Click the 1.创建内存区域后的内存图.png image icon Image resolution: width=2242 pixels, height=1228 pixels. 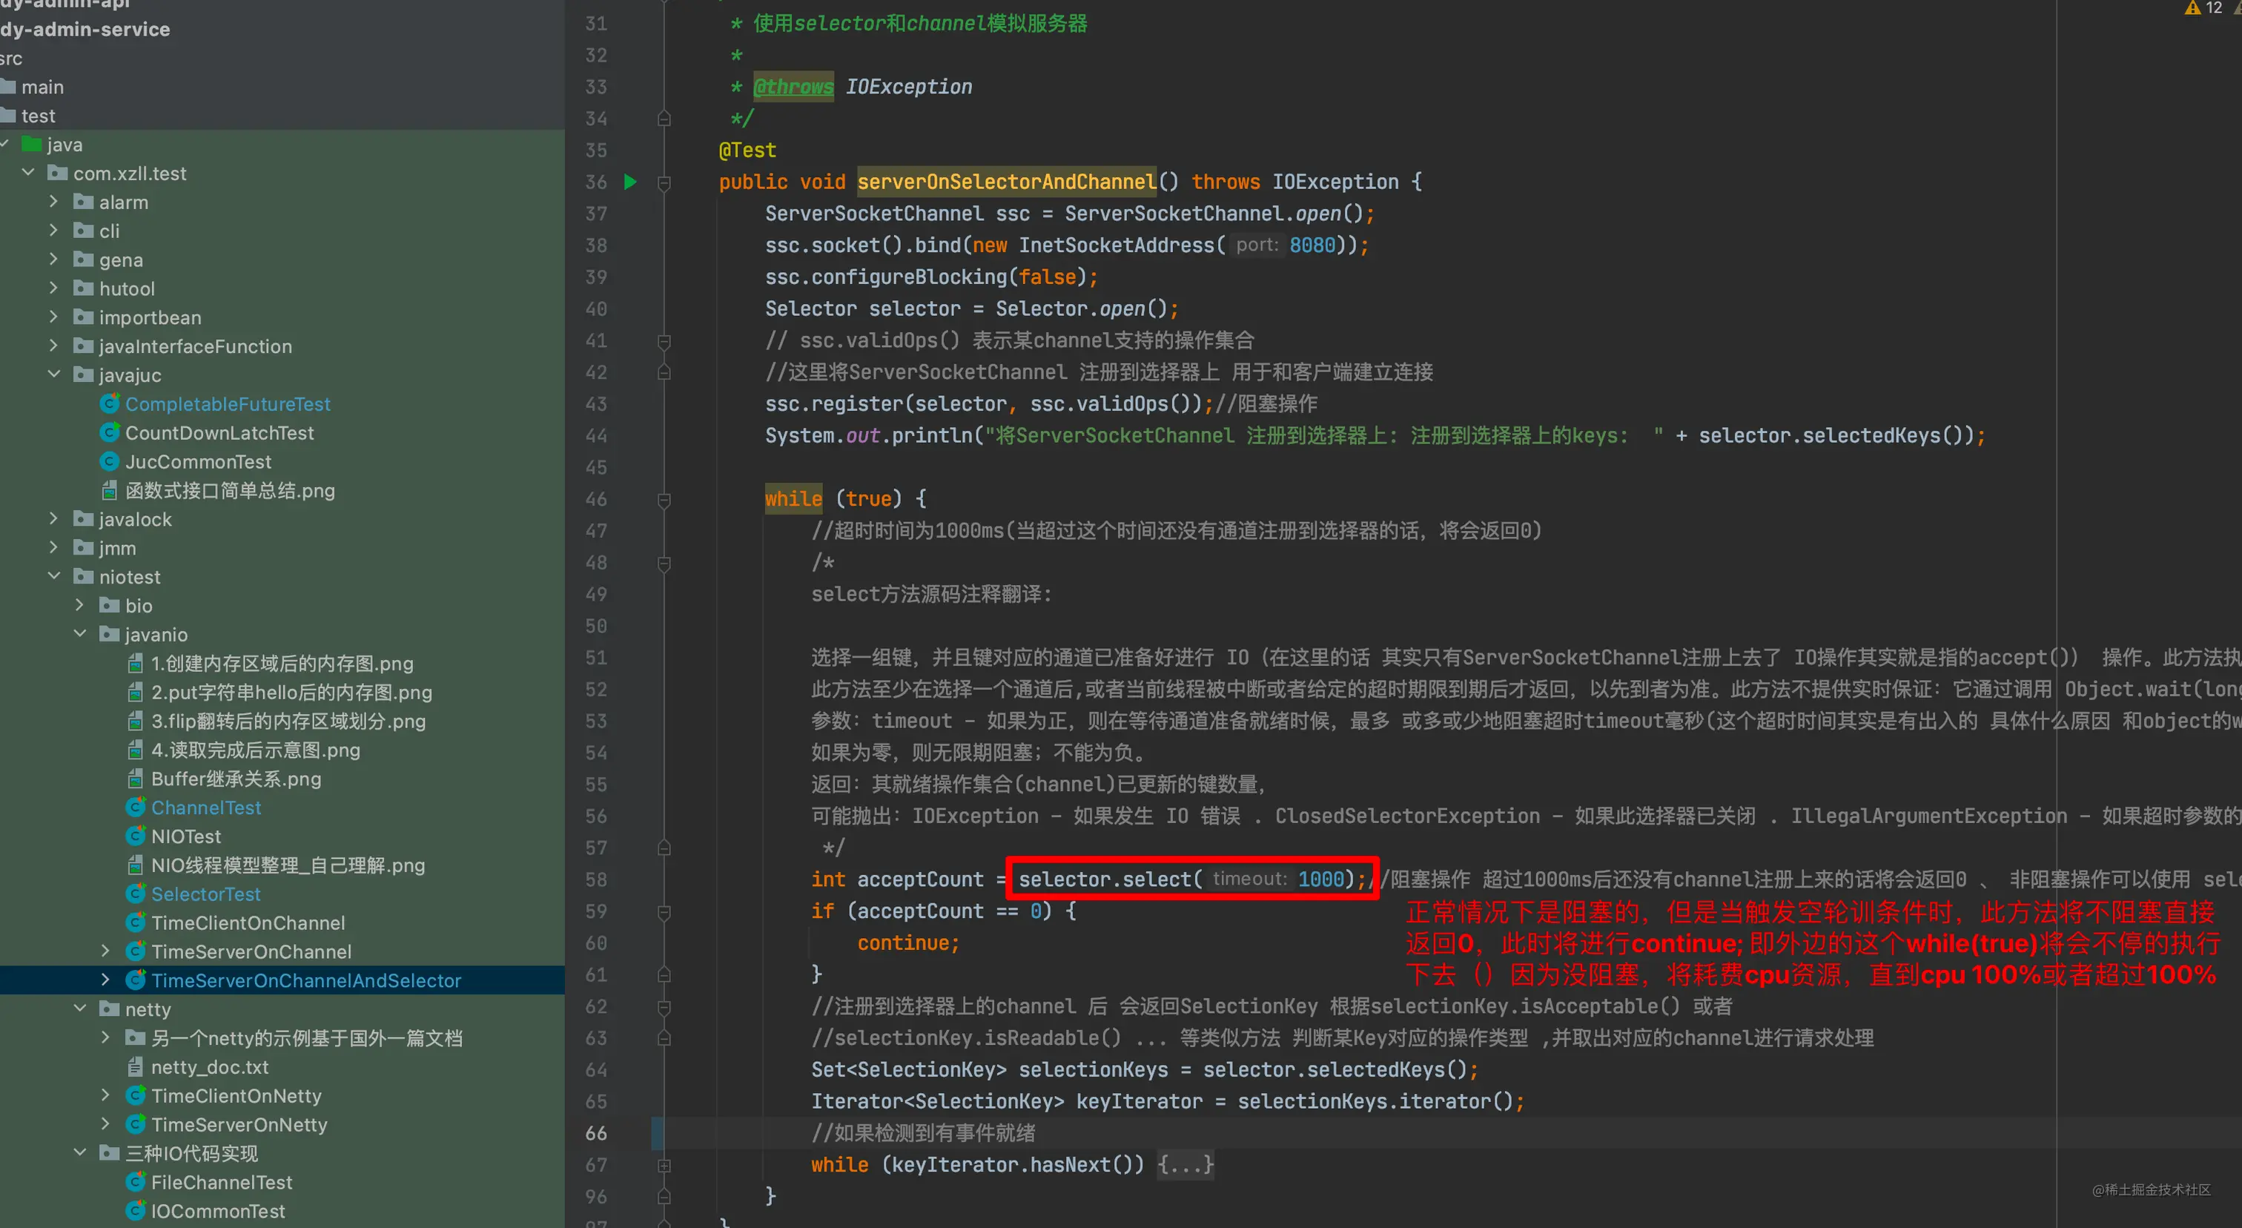[136, 663]
